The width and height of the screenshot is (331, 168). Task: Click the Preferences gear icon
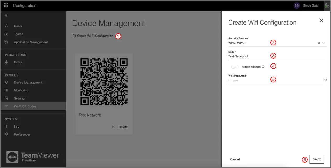7,134
